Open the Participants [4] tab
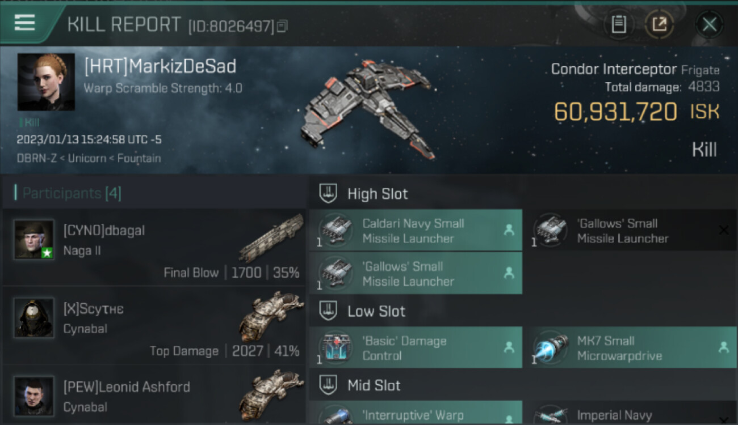The height and width of the screenshot is (425, 738). [x=72, y=193]
